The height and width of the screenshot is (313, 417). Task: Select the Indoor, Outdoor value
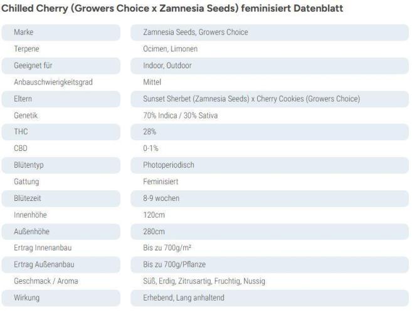pos(167,65)
